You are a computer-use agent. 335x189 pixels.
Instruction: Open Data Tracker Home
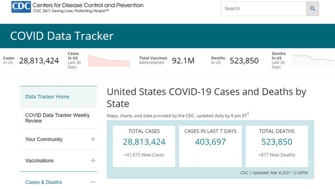[47, 97]
